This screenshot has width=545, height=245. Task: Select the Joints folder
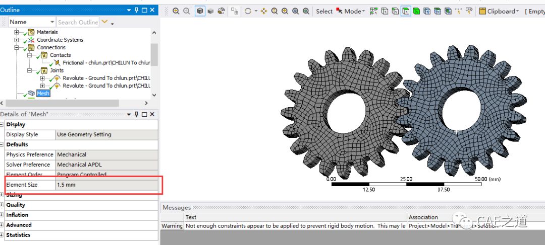tap(57, 70)
